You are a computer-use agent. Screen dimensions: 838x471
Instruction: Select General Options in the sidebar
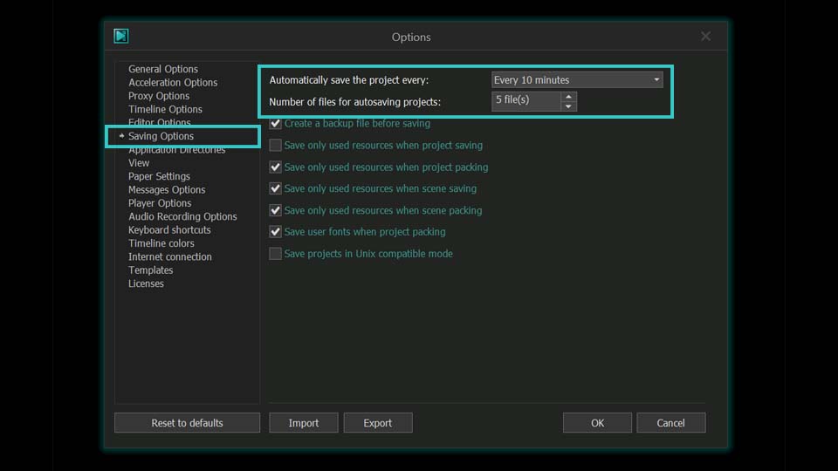click(x=163, y=69)
